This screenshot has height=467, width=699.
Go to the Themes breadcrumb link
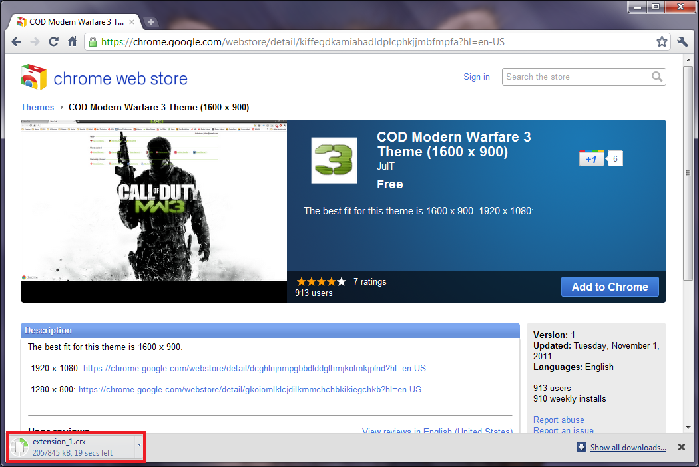tap(37, 107)
